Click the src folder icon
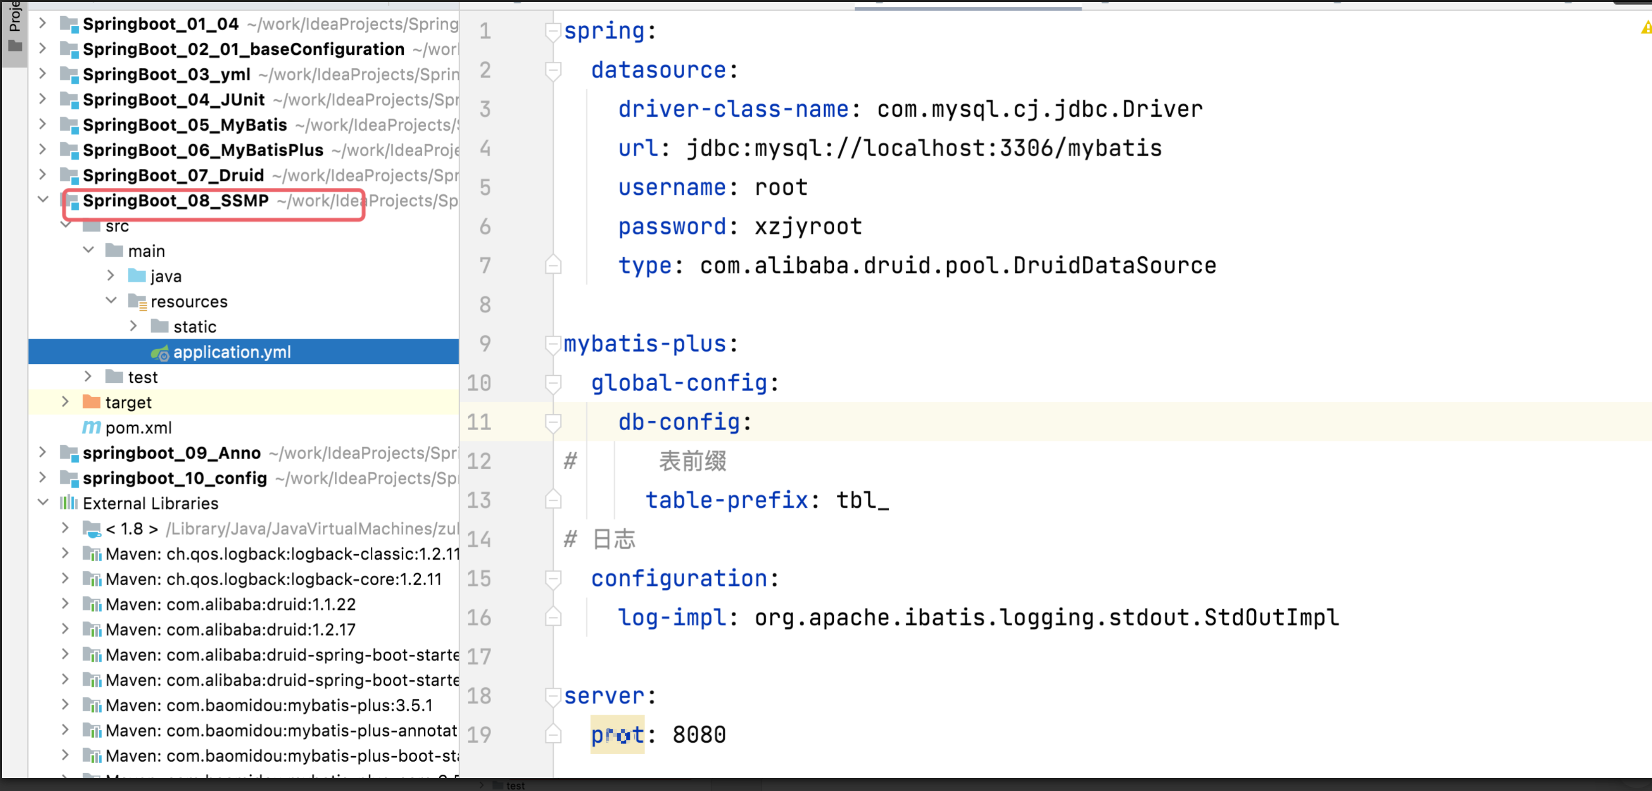 (x=92, y=226)
